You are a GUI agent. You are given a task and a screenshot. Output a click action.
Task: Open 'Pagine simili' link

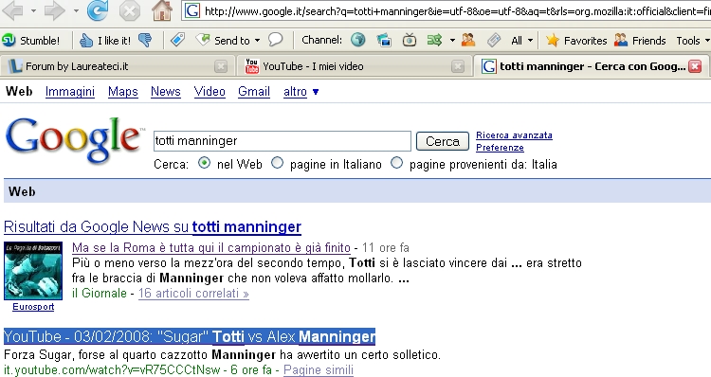pos(319,370)
